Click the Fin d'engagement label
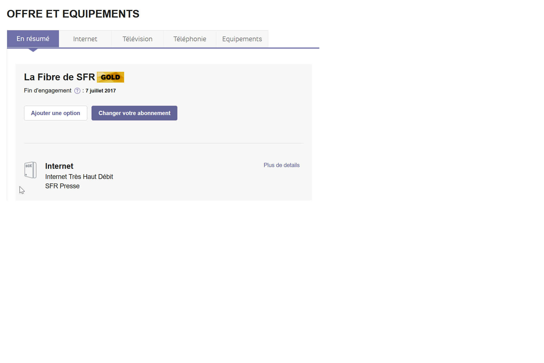 (x=48, y=90)
